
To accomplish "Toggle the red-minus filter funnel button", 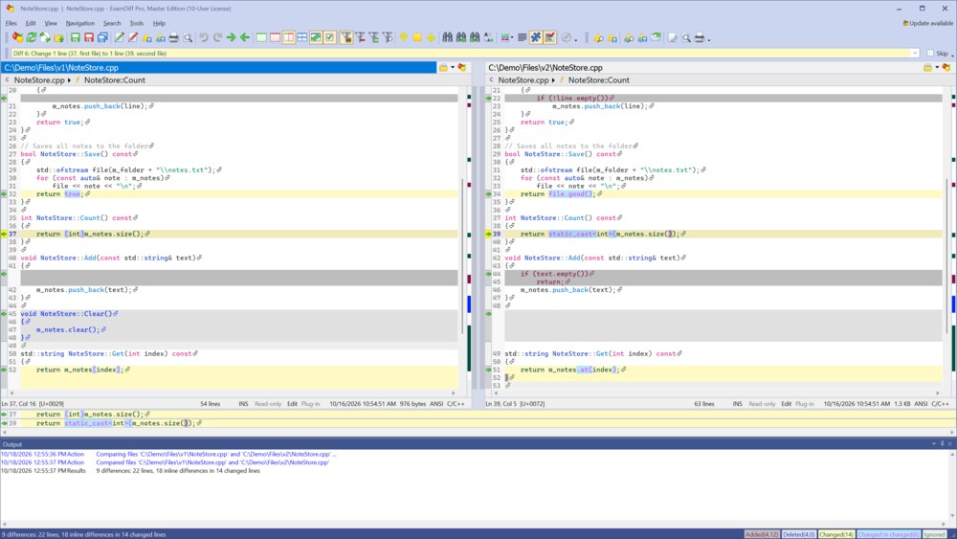I will (360, 38).
